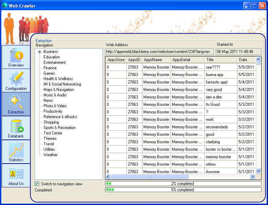Click the horizontal scrollbar thumb

pyautogui.click(x=150, y=177)
